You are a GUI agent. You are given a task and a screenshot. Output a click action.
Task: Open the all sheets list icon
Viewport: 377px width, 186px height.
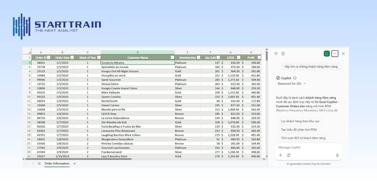pyautogui.click(x=39, y=164)
